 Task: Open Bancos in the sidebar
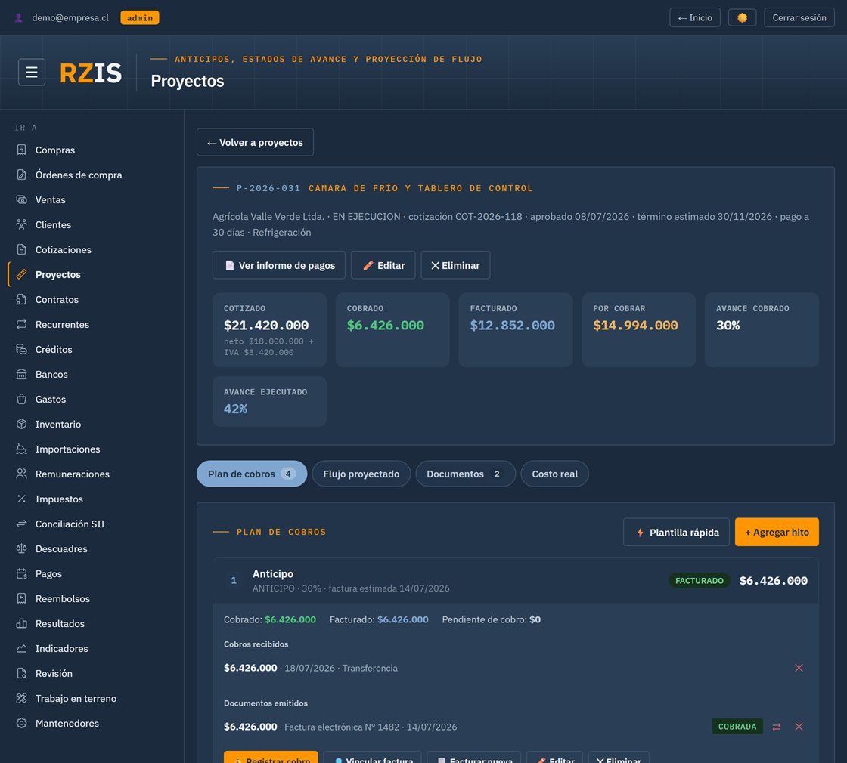point(51,374)
